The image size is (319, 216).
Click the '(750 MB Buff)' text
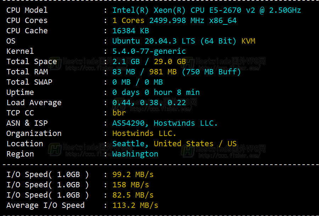211,72
